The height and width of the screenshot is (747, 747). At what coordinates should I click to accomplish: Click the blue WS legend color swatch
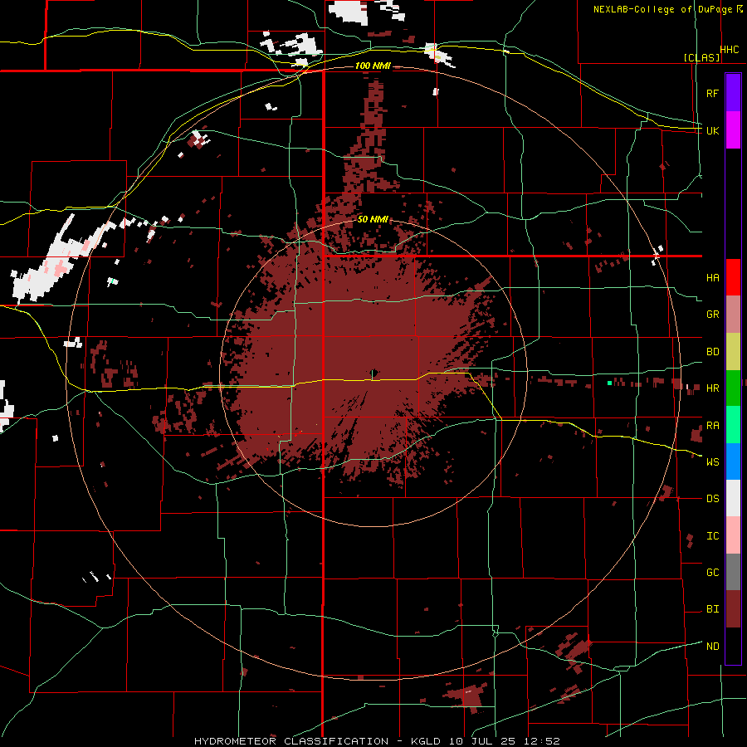(733, 461)
